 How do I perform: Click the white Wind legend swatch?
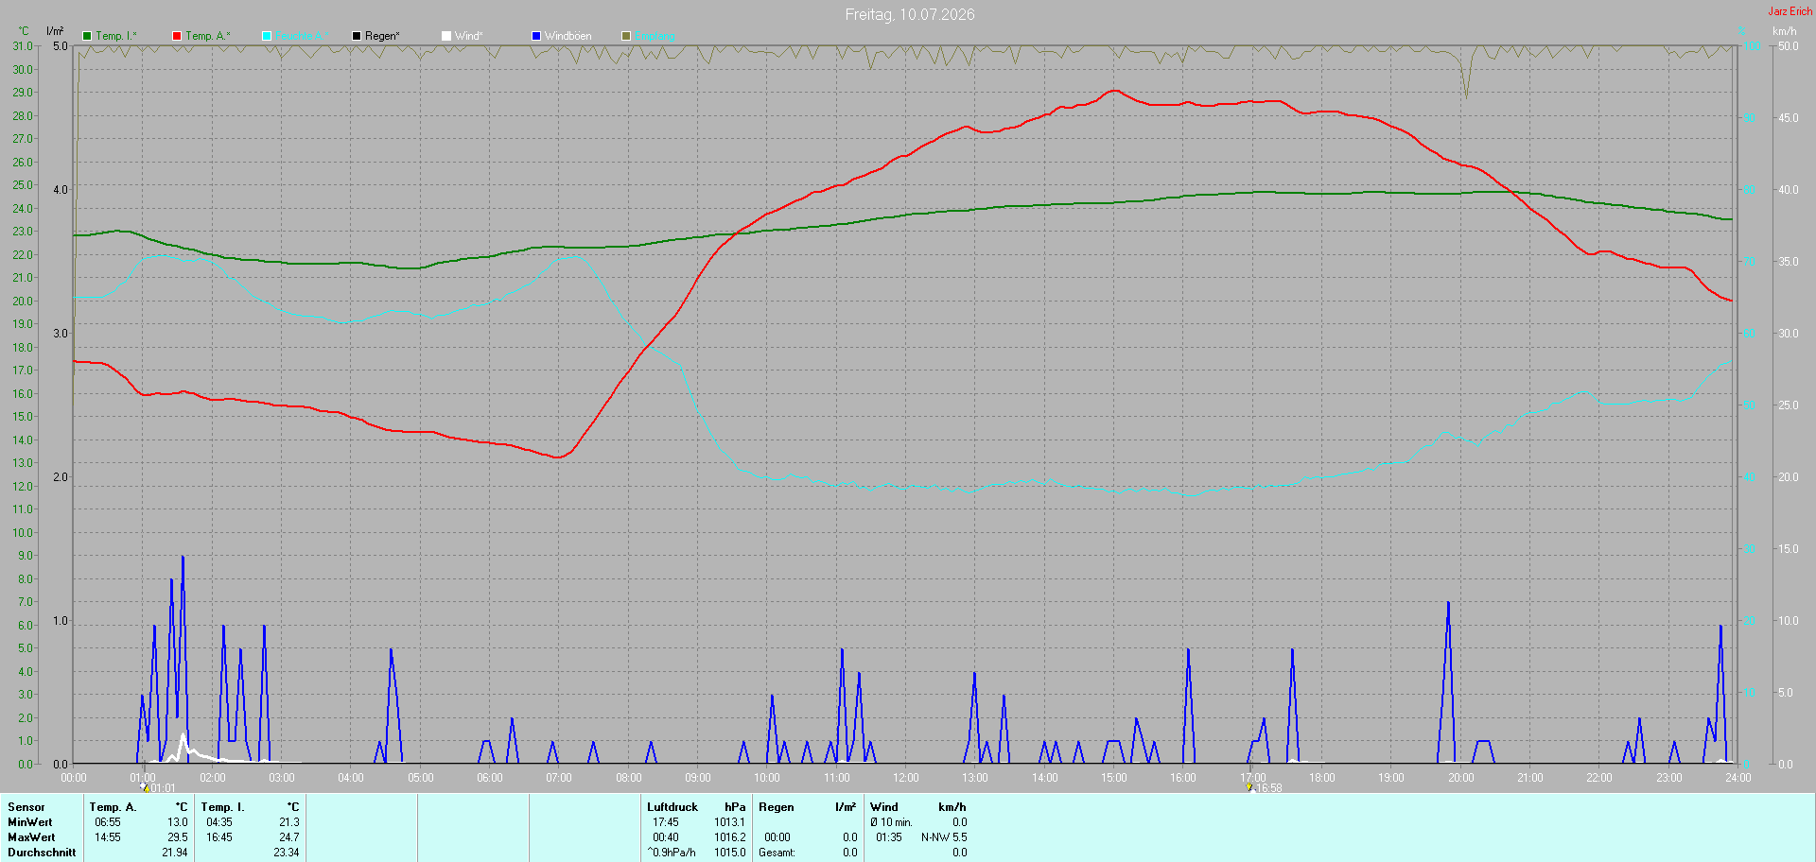point(446,36)
